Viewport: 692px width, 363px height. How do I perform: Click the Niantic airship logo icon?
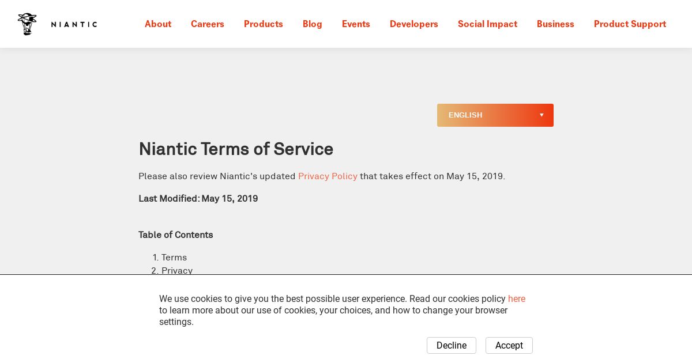click(x=27, y=24)
